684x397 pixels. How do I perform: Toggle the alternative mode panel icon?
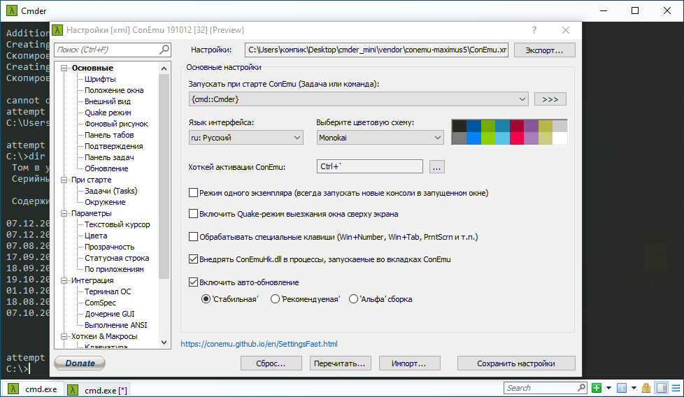661,388
